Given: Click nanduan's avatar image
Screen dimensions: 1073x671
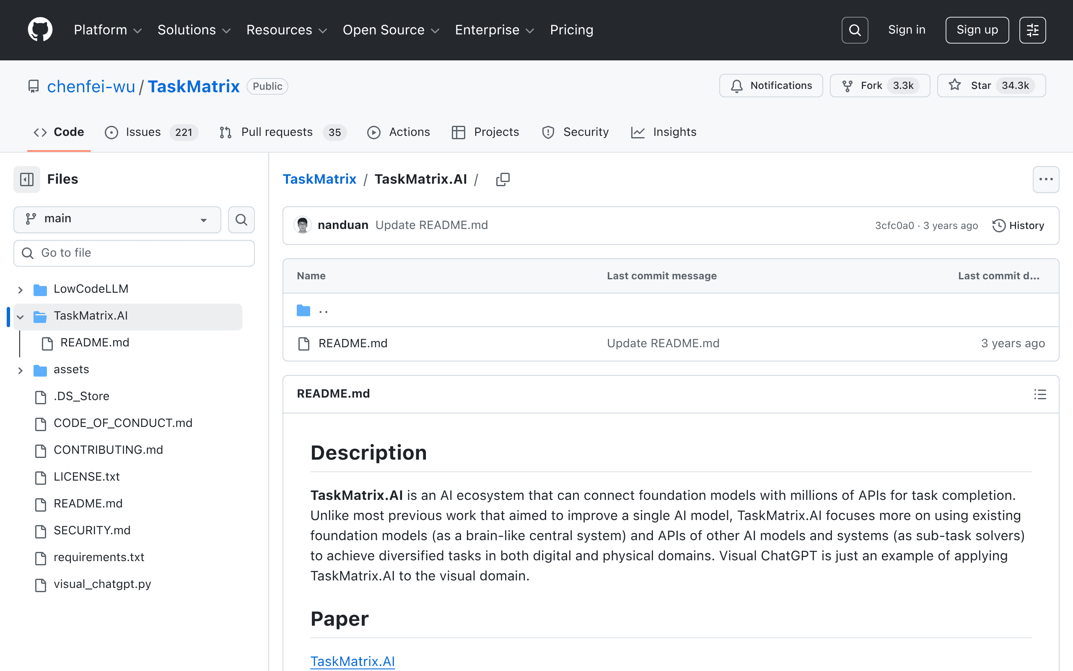Looking at the screenshot, I should (x=303, y=225).
